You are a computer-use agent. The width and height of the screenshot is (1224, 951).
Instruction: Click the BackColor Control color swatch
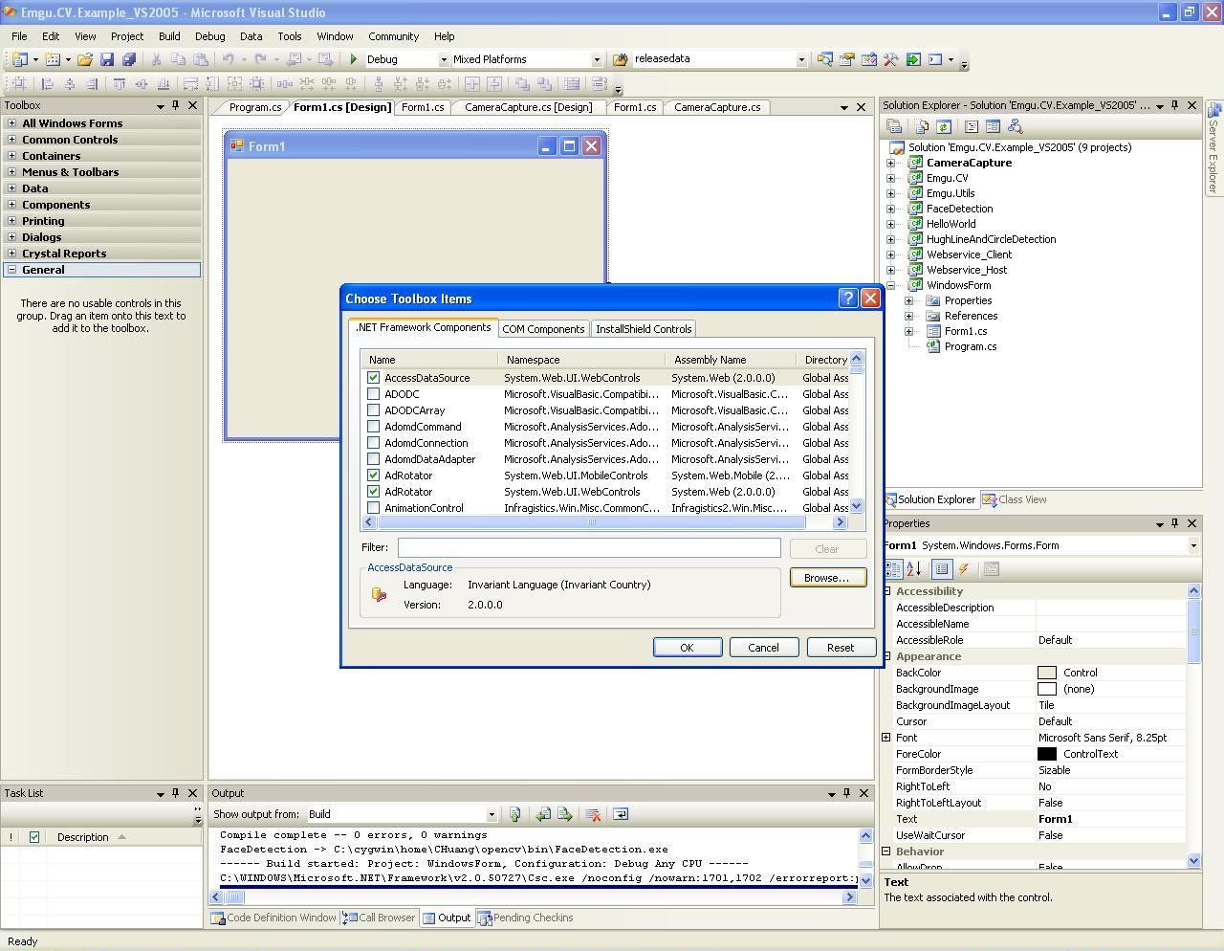pos(1047,673)
